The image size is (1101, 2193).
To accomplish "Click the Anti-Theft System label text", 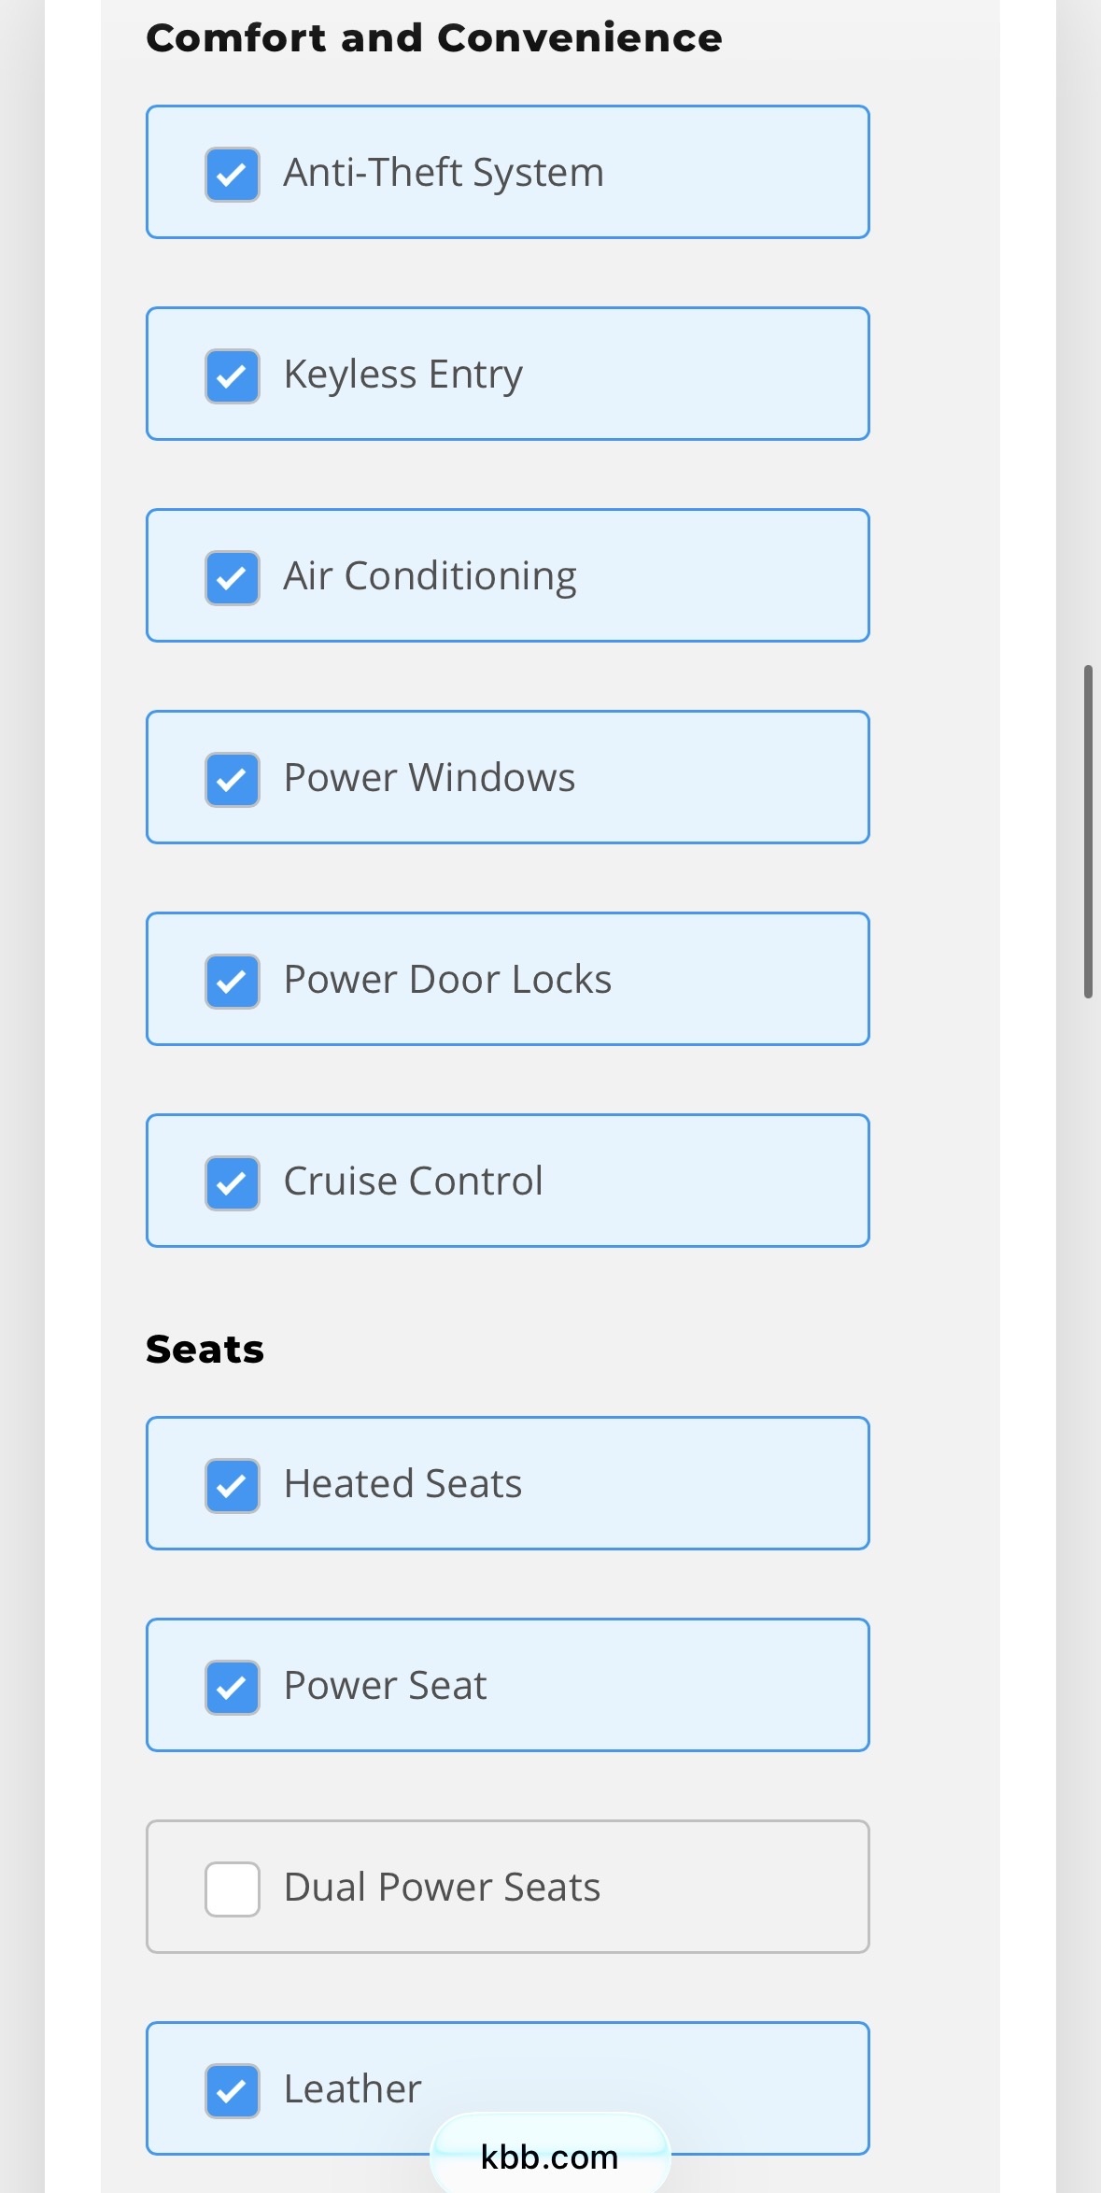I will pyautogui.click(x=444, y=173).
